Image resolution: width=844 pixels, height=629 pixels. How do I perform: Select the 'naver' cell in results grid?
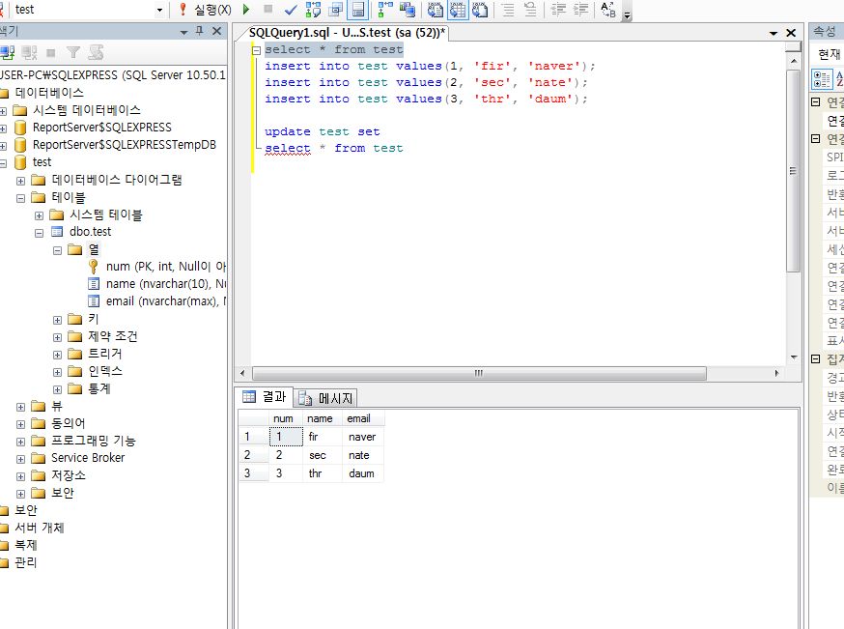tap(363, 437)
